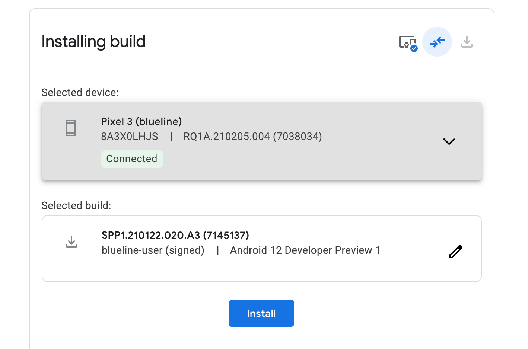Click the "Selected device:" label

click(80, 92)
